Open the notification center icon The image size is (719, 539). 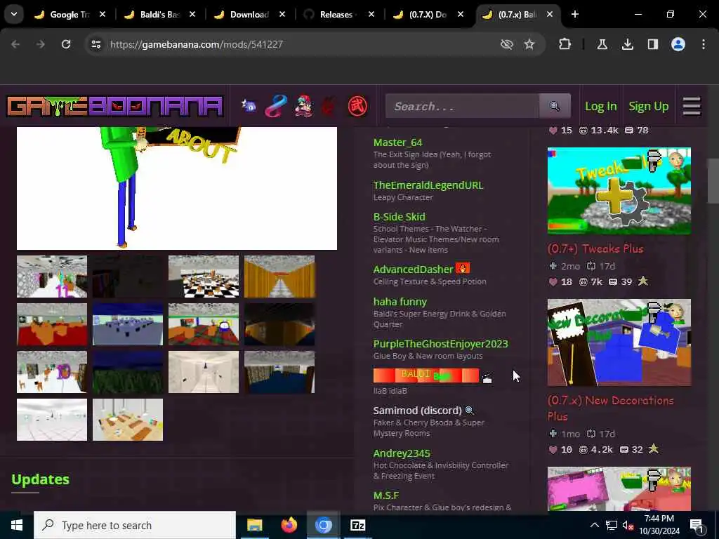(x=697, y=525)
